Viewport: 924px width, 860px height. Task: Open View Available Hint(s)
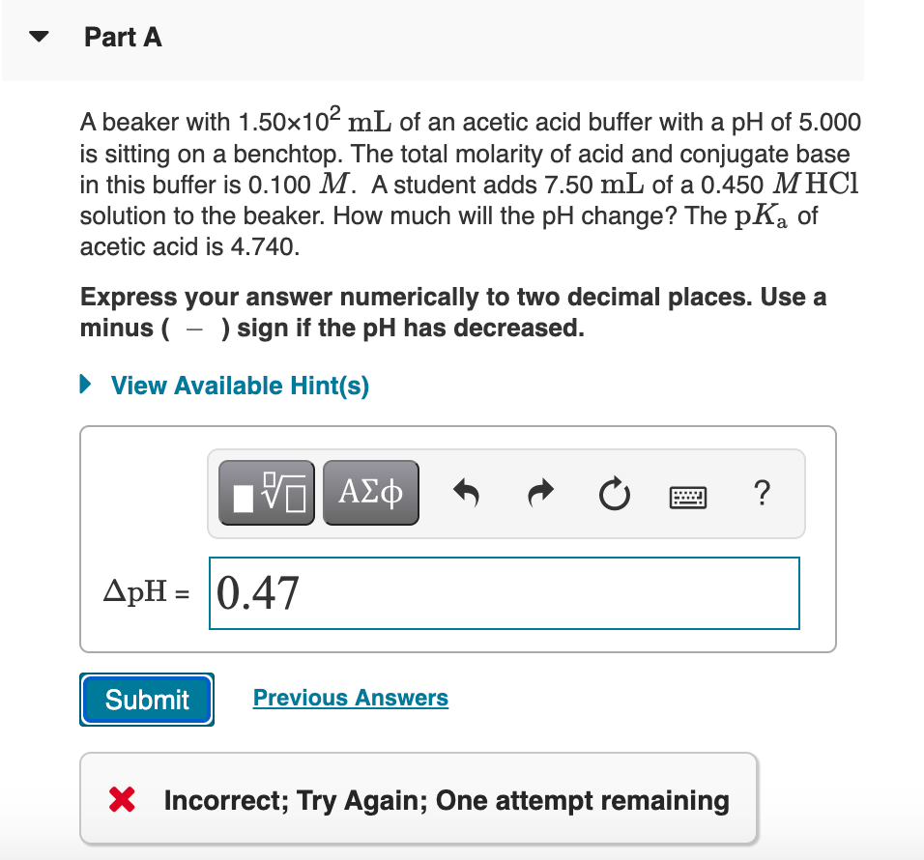(x=239, y=385)
